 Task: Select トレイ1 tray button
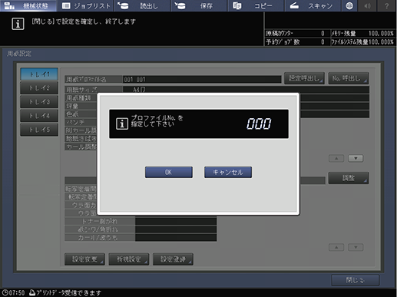[x=39, y=74]
